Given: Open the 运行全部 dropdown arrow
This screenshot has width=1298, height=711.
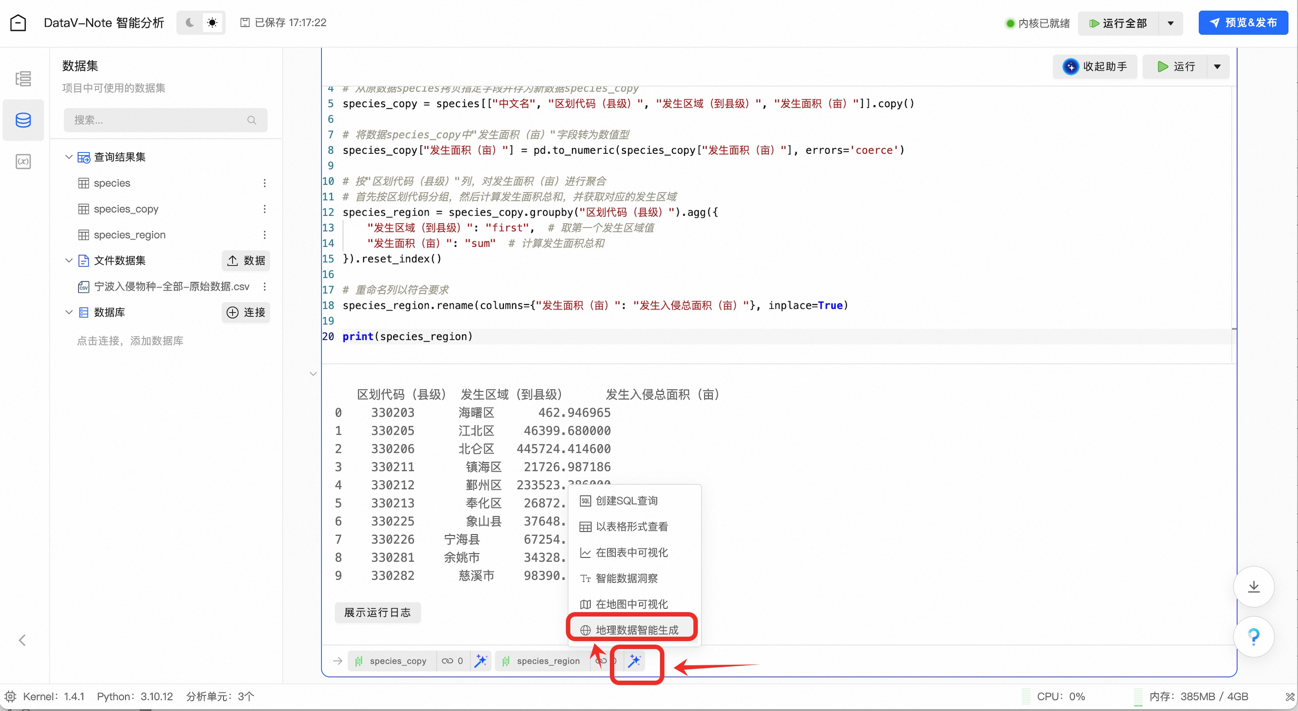Looking at the screenshot, I should (x=1170, y=23).
